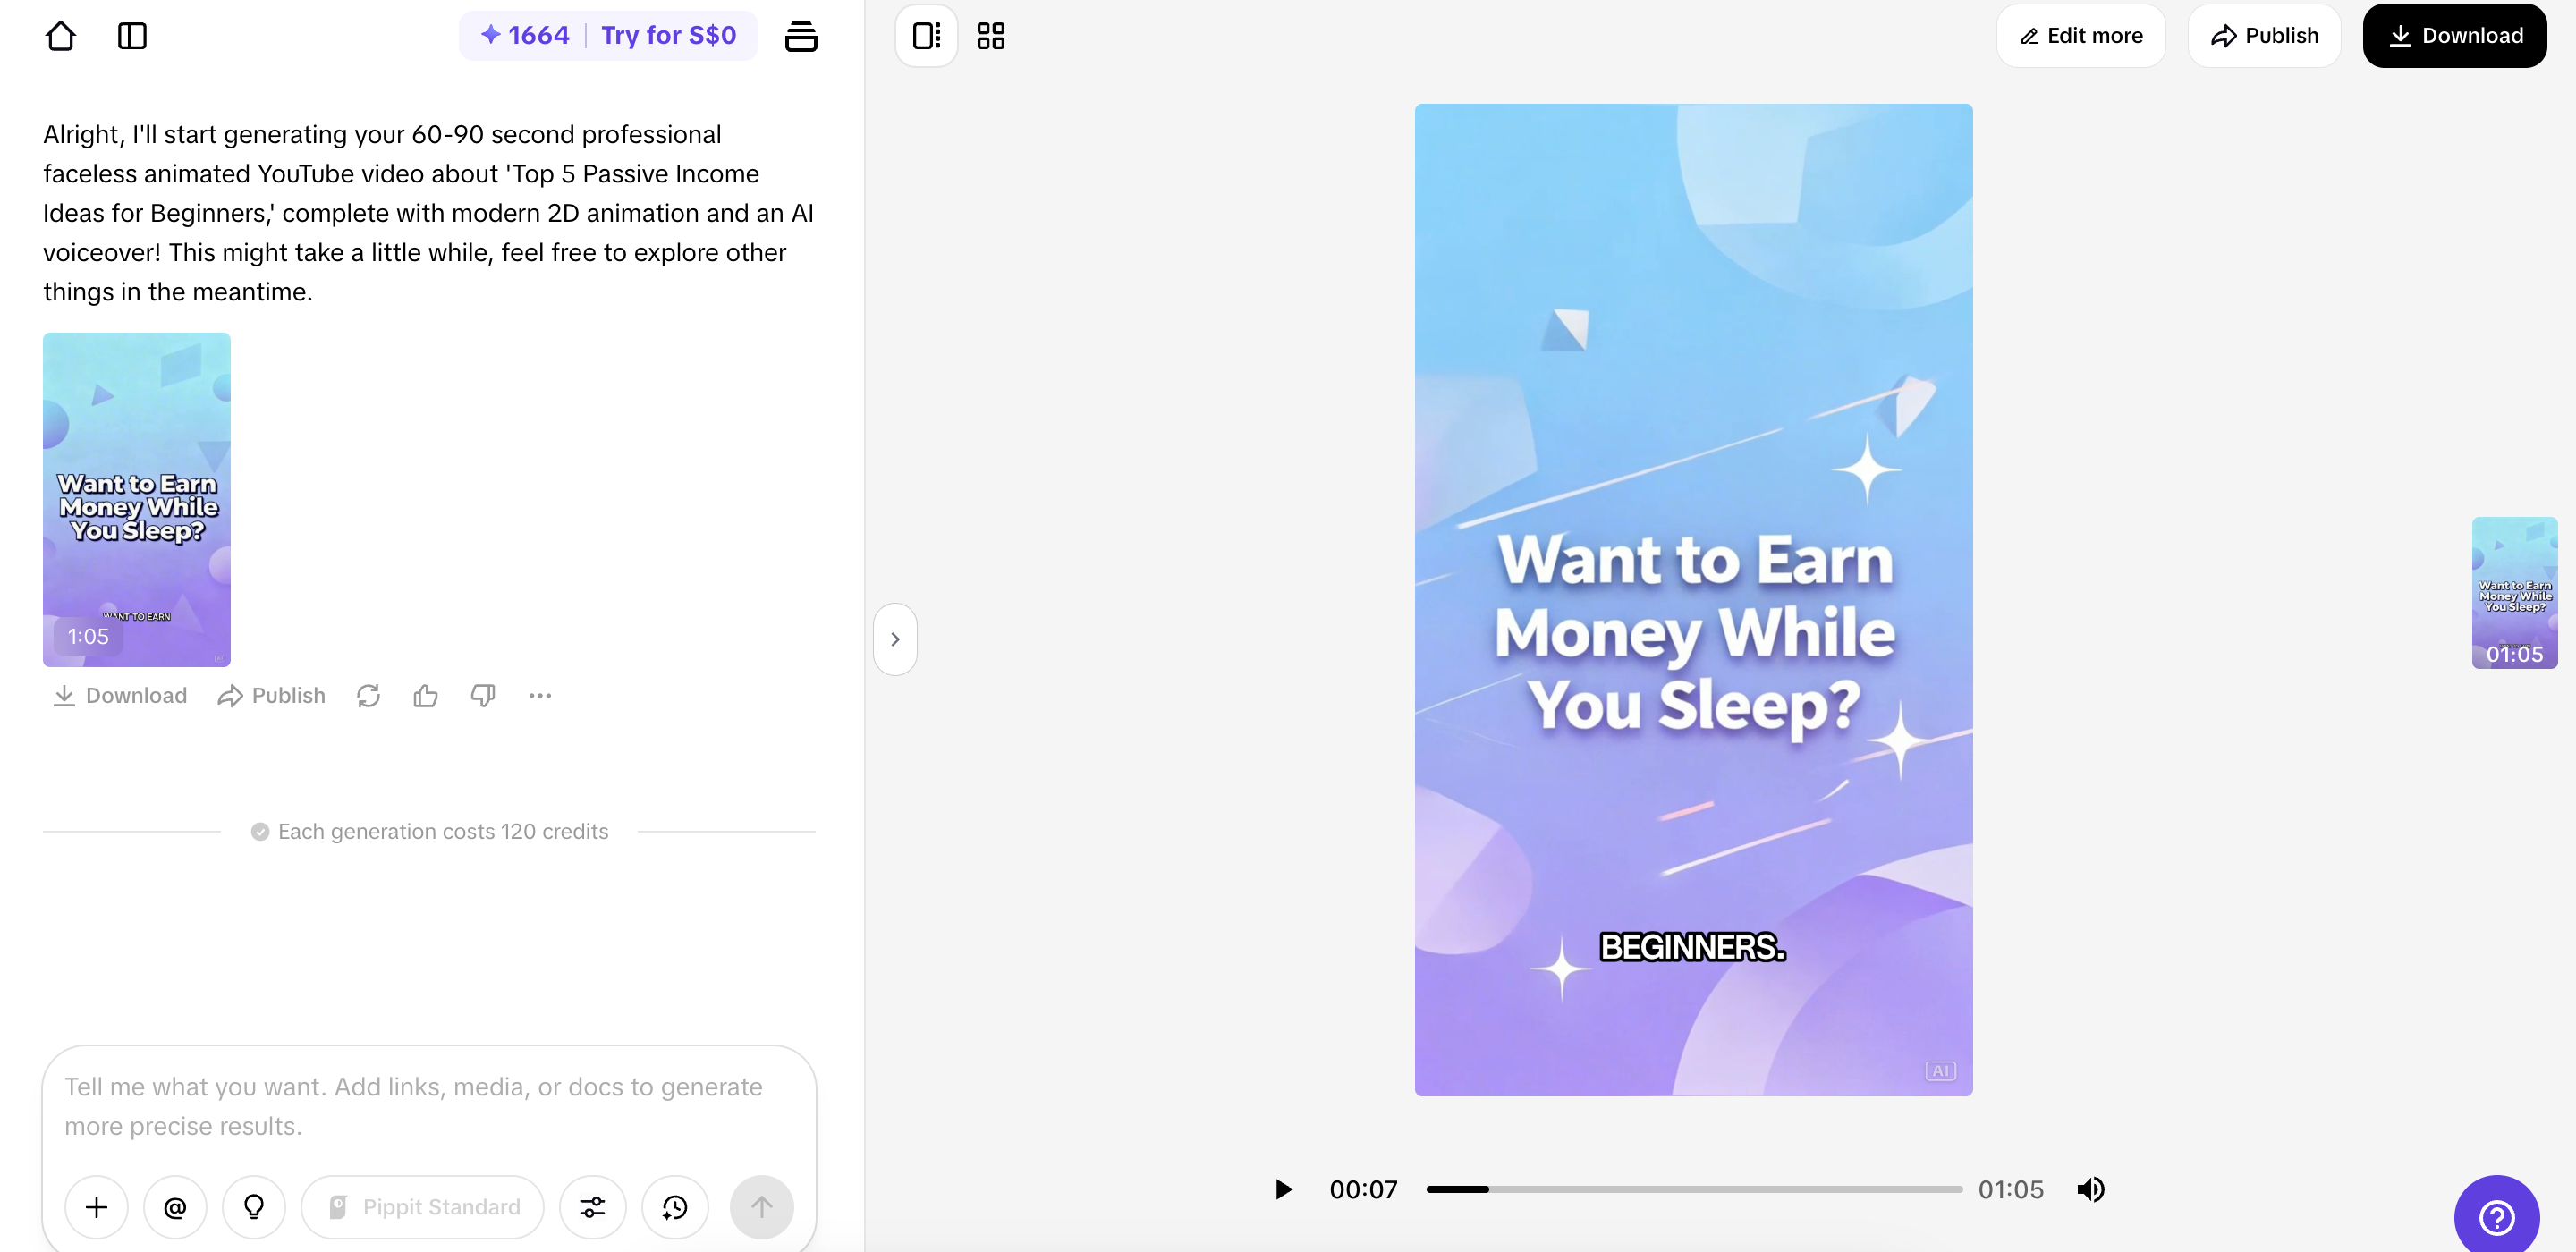Toggle the left sidebar panel icon
The image size is (2576, 1252).
coord(132,36)
